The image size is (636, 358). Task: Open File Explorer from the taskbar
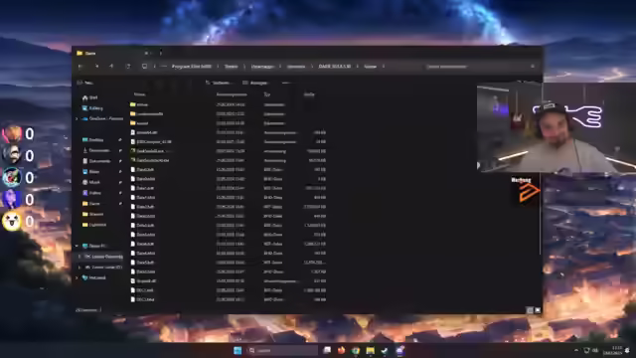[371, 350]
